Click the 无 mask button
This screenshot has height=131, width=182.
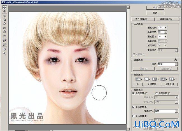coord(137,84)
